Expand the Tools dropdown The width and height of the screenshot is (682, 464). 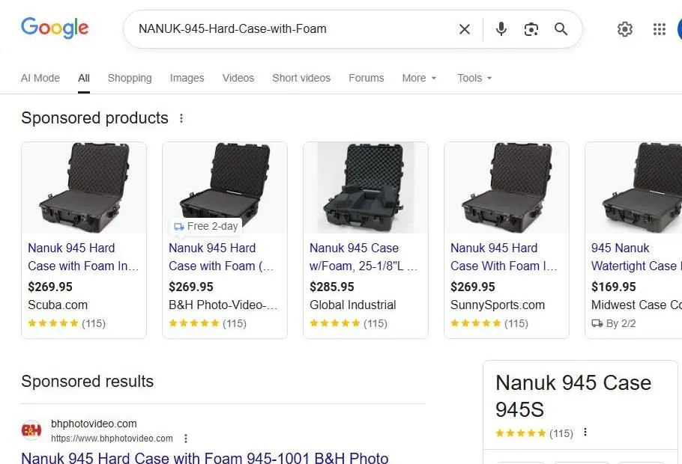[x=474, y=78]
